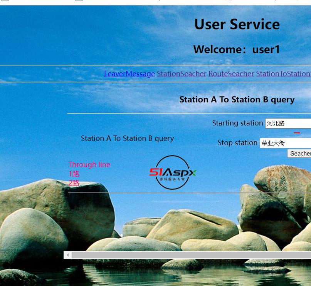Image resolution: width=311 pixels, height=286 pixels.
Task: Click the Welcome: user1 heading
Action: (x=236, y=49)
